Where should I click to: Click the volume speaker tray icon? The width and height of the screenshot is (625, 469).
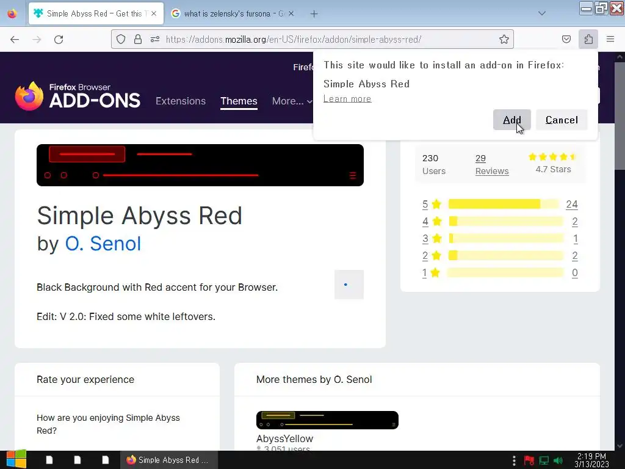(558, 460)
